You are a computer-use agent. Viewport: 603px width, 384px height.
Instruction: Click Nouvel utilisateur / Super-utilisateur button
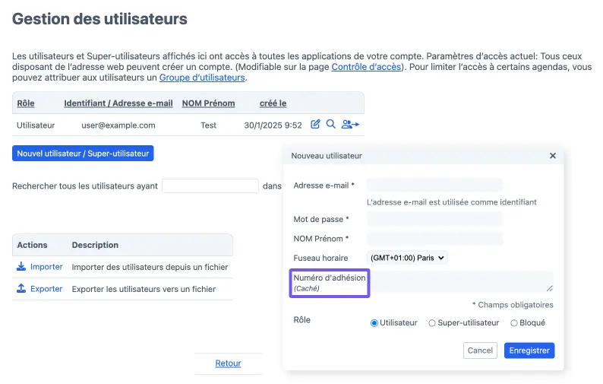point(83,154)
